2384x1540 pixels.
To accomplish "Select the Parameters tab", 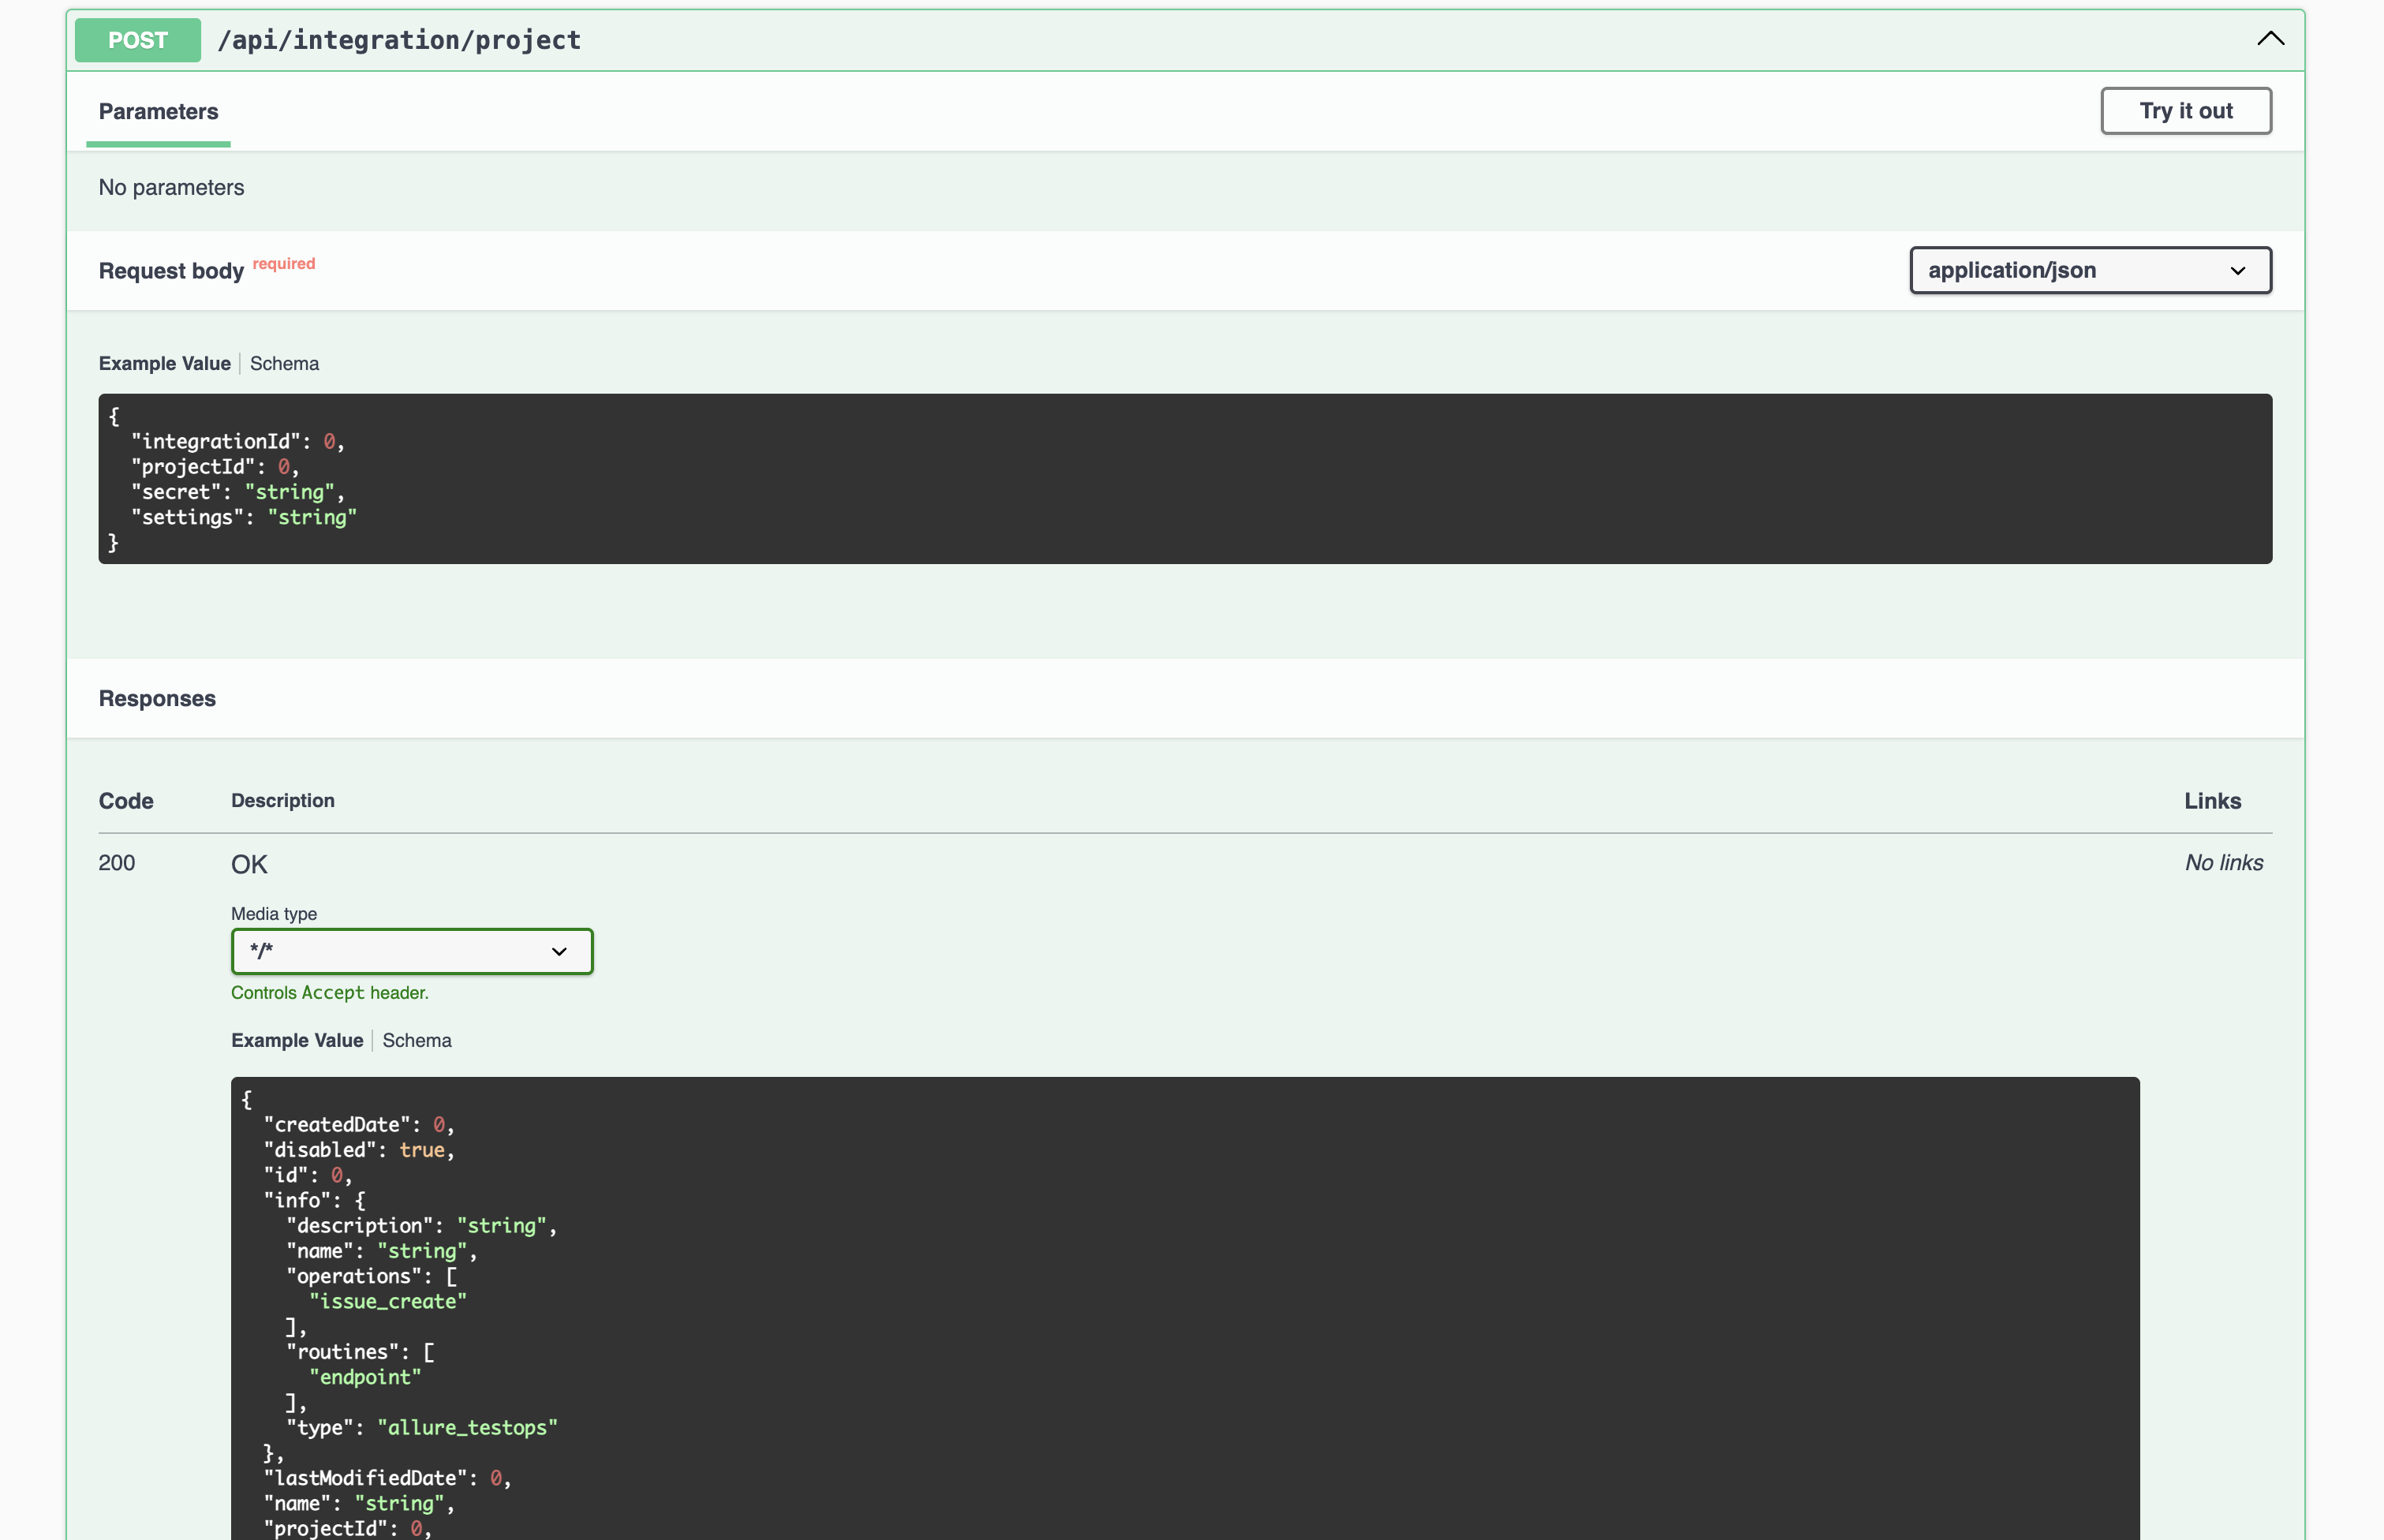I will point(158,112).
